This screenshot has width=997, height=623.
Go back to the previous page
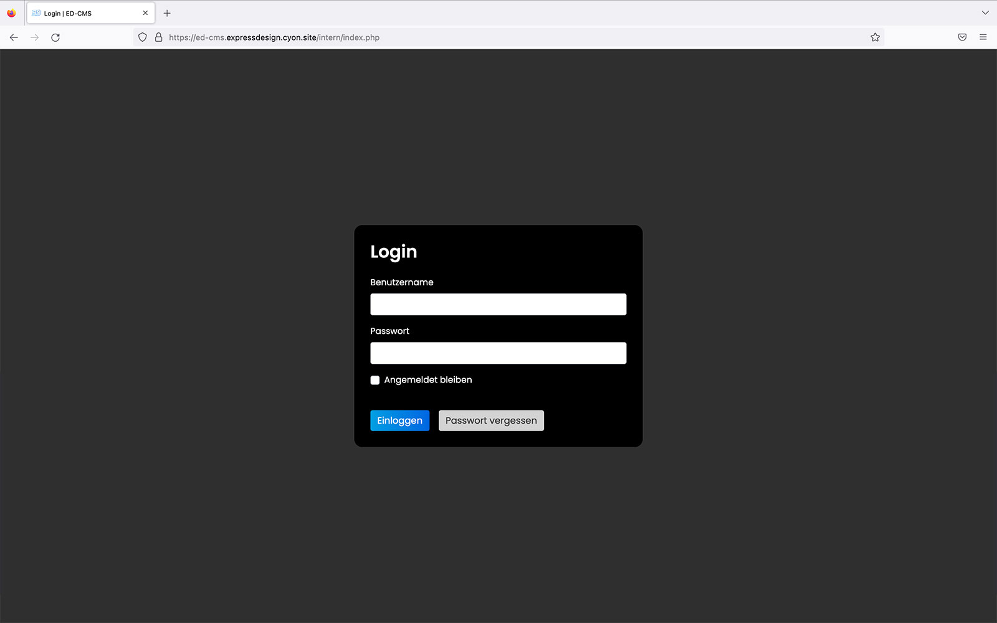tap(14, 37)
